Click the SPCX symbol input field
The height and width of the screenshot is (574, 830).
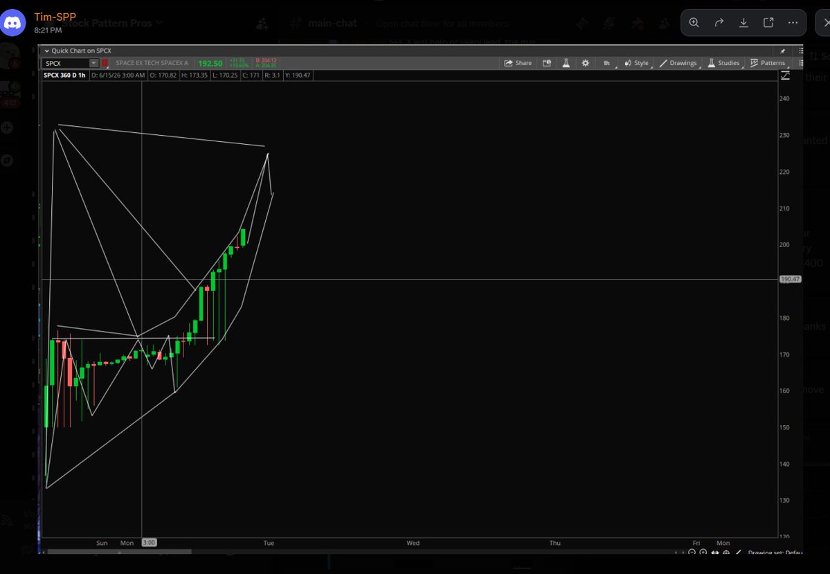[x=65, y=63]
